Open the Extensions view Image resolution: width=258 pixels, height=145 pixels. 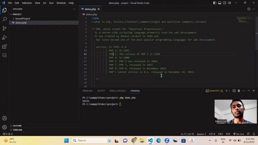click(x=4, y=46)
